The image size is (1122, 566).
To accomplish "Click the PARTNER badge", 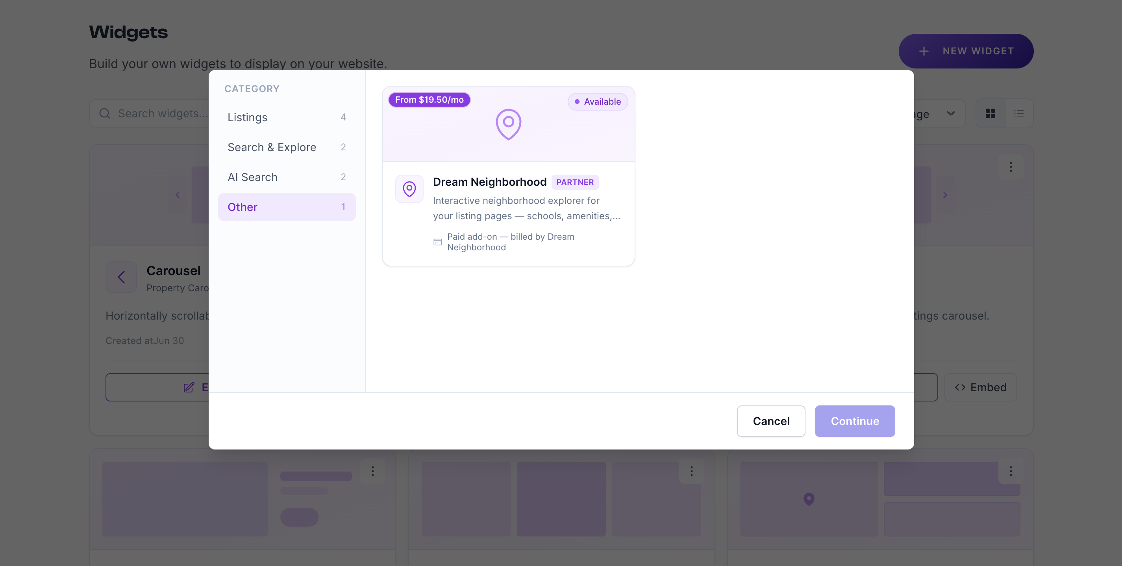I will [x=575, y=182].
